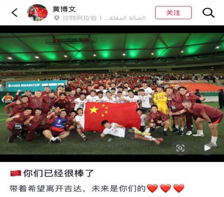
Task: Tap the goalkeeper in yellow kit
Action: point(162,103)
